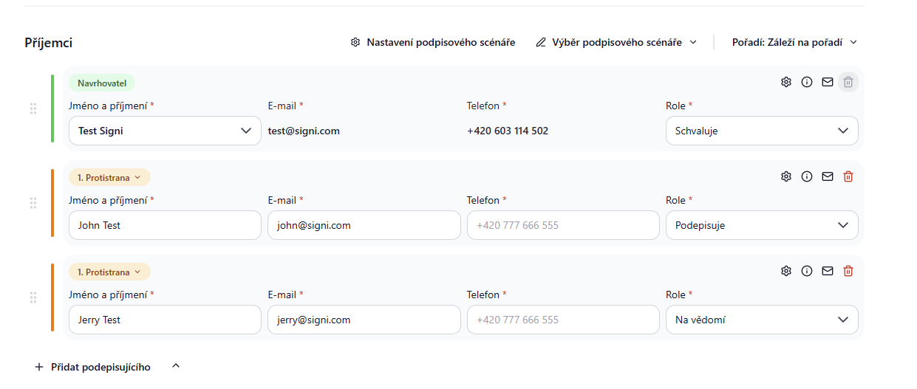The width and height of the screenshot is (917, 389).
Task: Open Pořadí: Záleží na pořadí menu
Action: coord(794,42)
